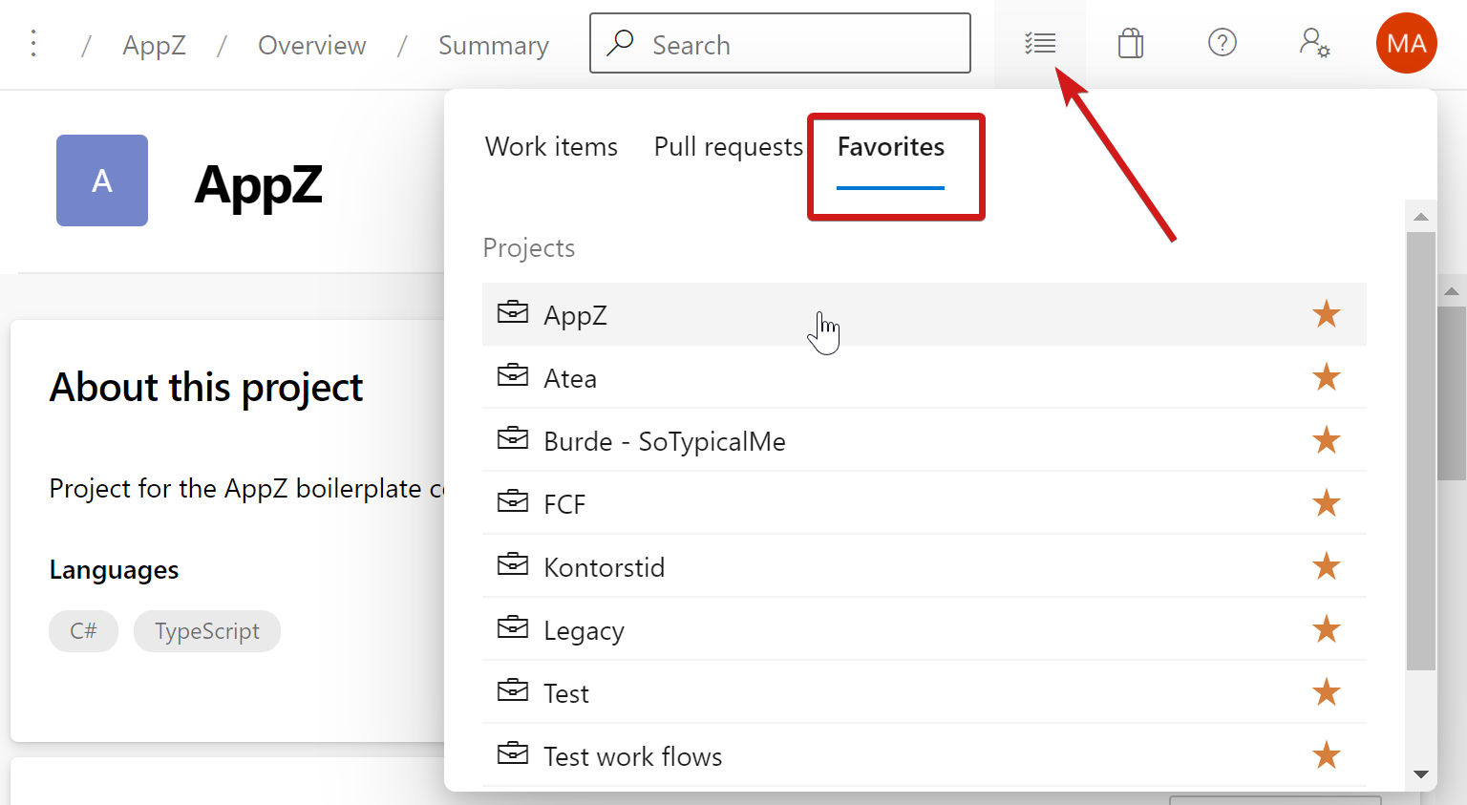Open the vertical ellipsis menu top-left

click(32, 43)
